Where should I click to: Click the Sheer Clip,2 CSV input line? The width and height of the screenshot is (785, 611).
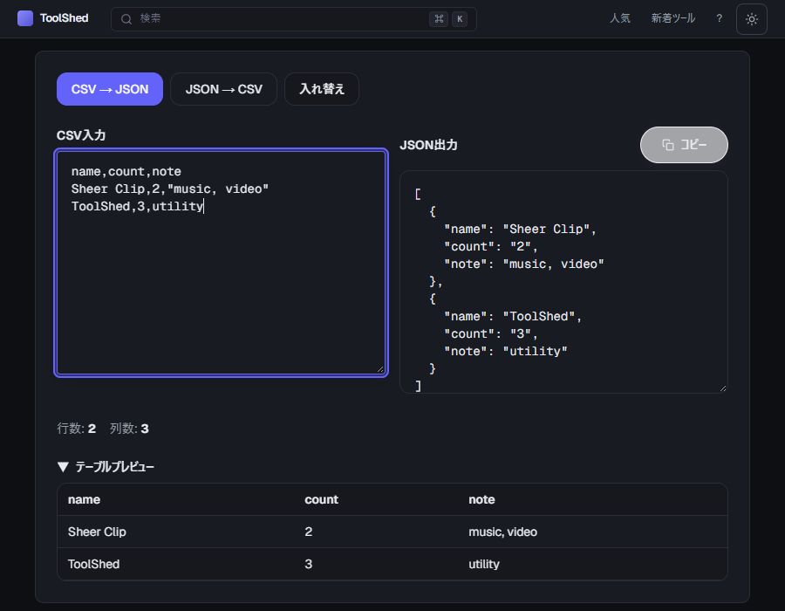pos(170,189)
